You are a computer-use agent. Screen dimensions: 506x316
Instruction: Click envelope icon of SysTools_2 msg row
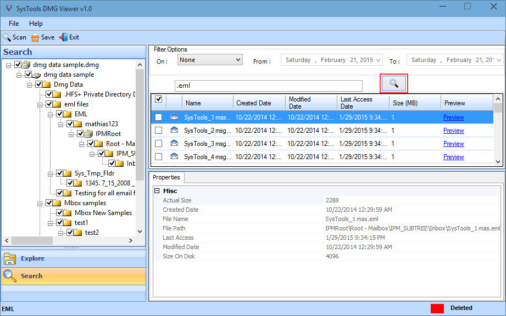[x=174, y=130]
